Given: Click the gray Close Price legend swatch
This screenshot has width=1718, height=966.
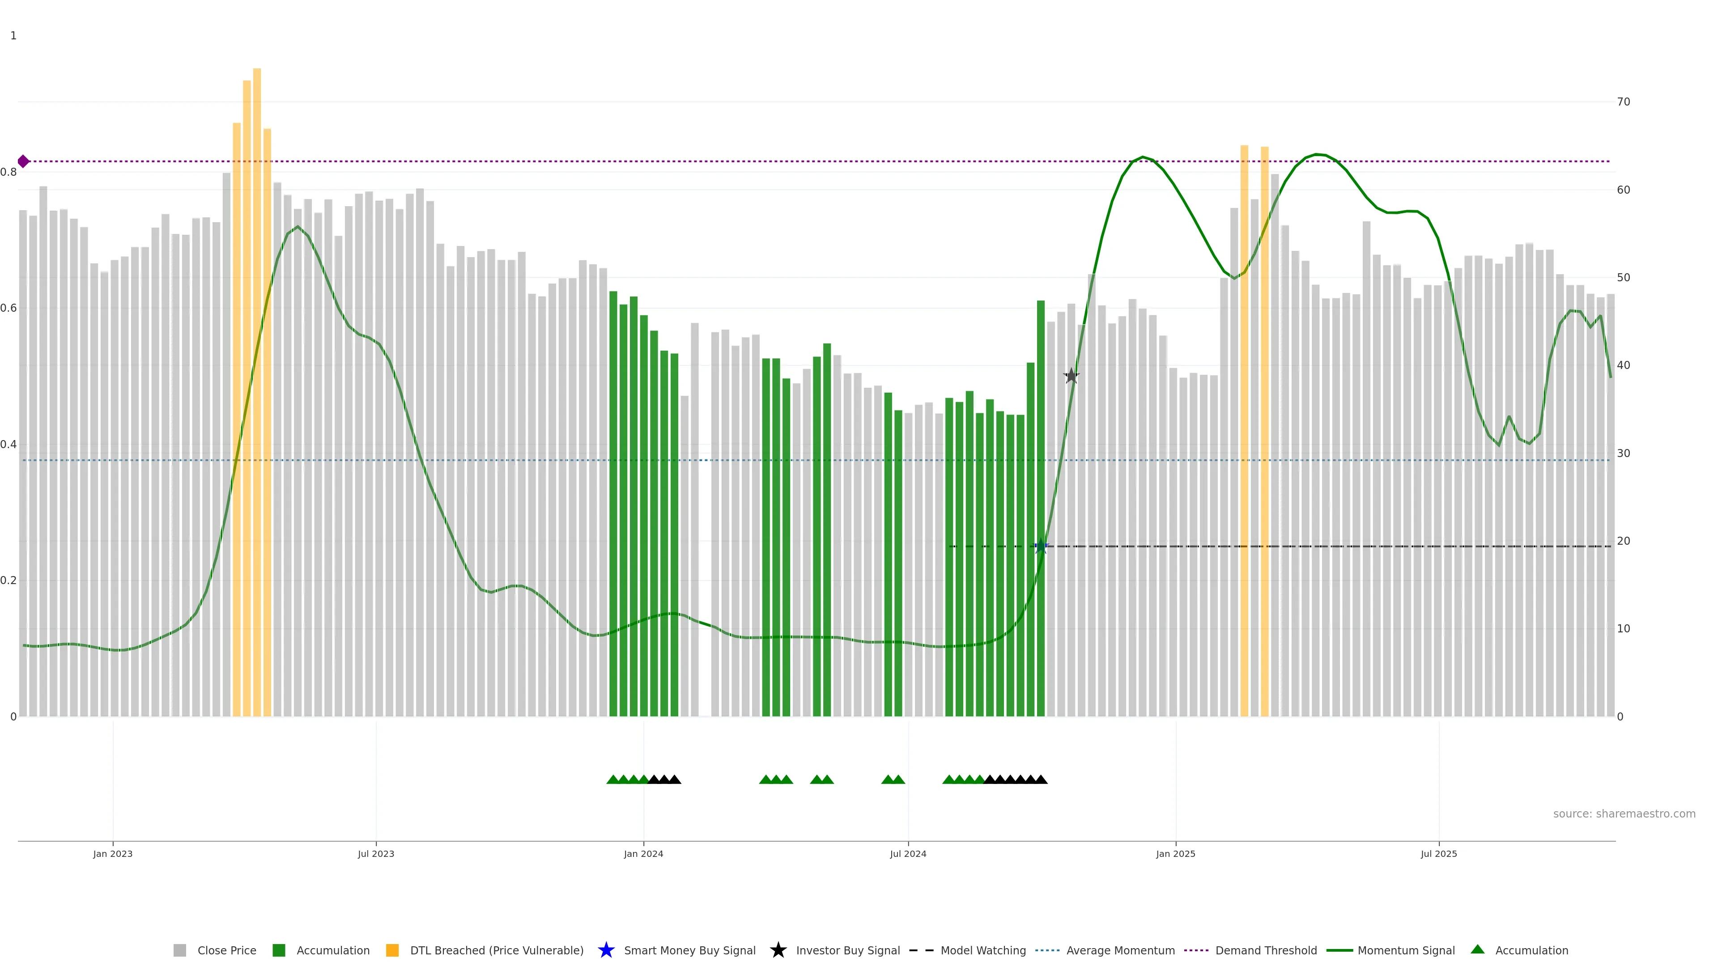Looking at the screenshot, I should 179,951.
